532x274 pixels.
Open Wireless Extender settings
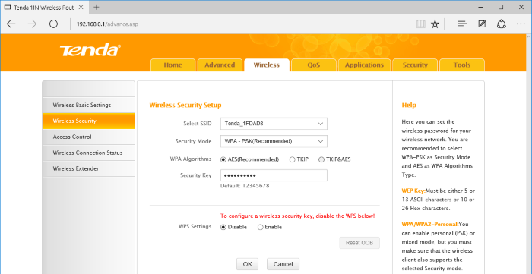[x=89, y=168]
